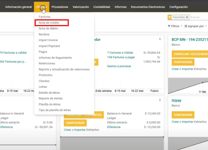Viewport: 208px width, 150px height.
Task: Click the Conciliar 162 elementos button
Action: point(190,54)
